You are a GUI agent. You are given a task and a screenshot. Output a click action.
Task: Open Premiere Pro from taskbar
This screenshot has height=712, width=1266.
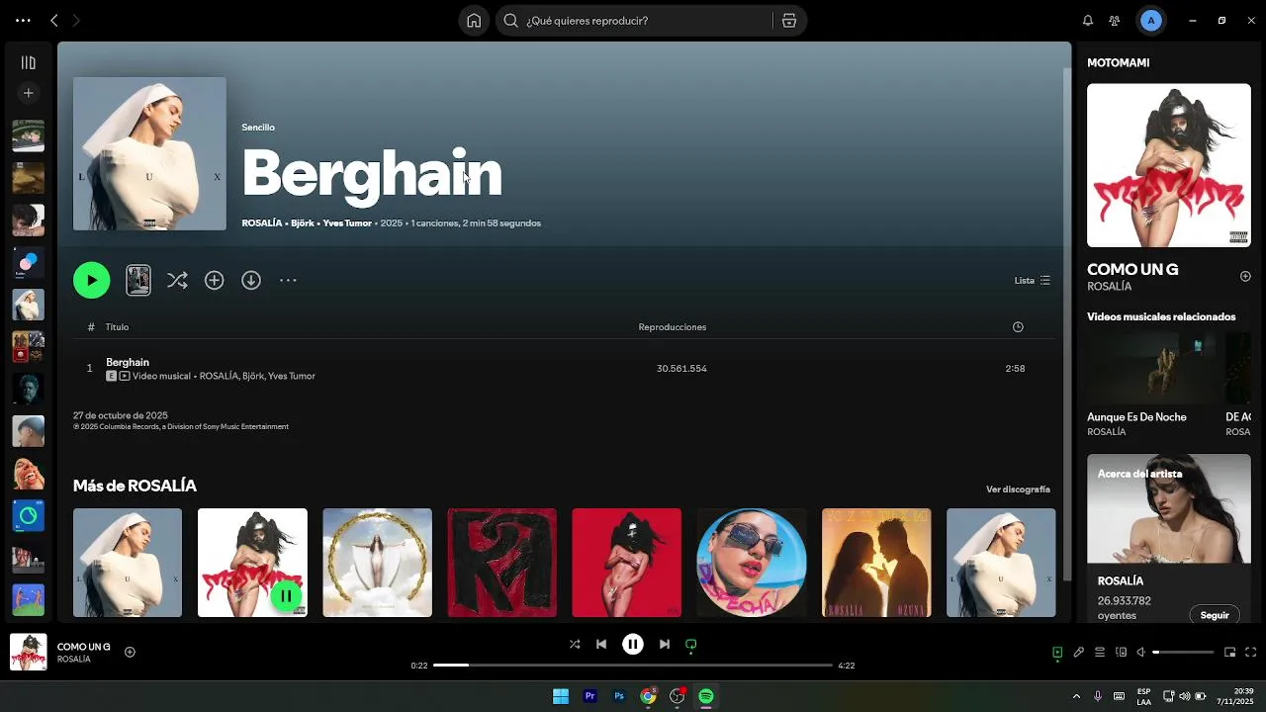tap(589, 696)
